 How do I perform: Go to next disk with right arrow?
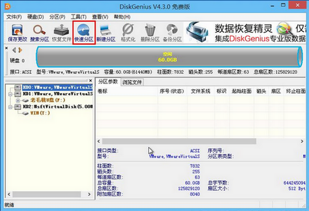coord(20,50)
